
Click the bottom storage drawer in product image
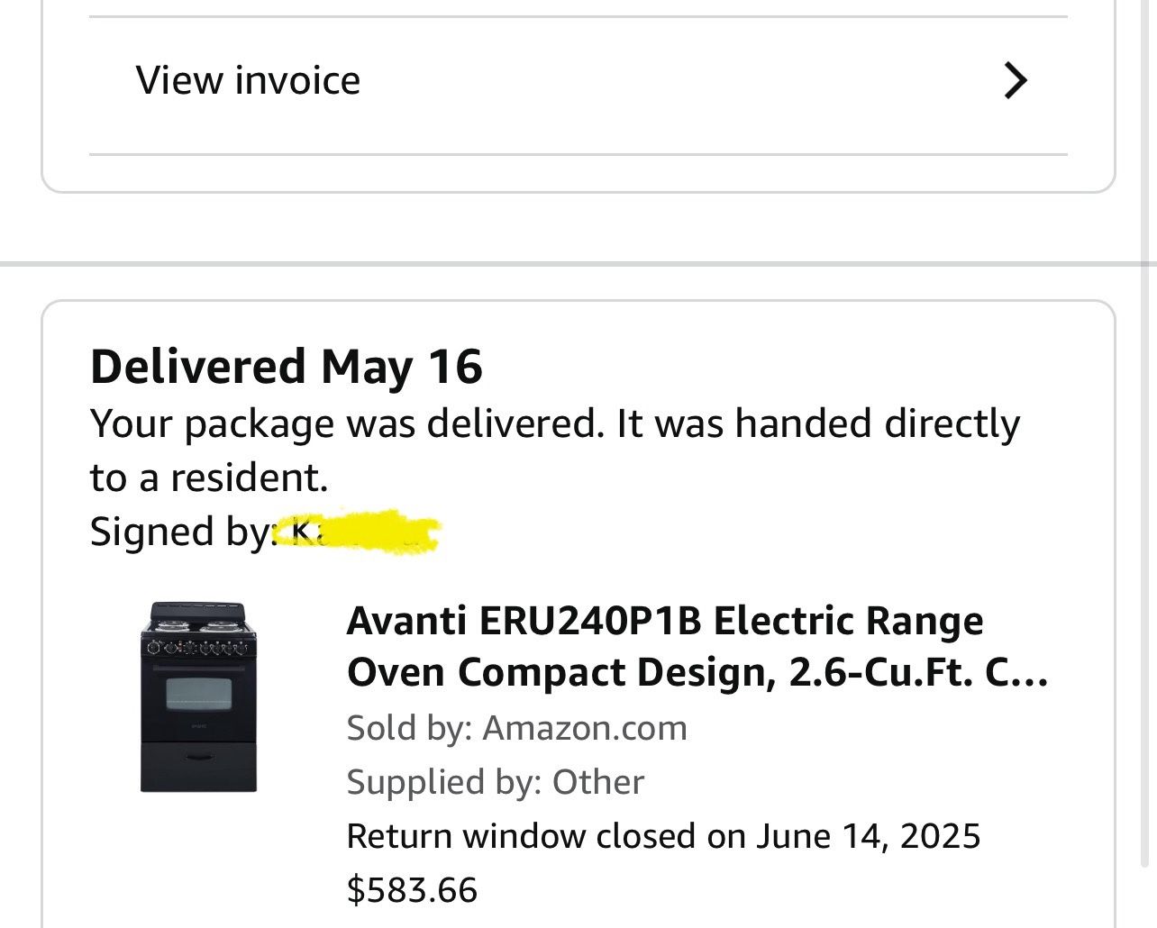tap(198, 766)
